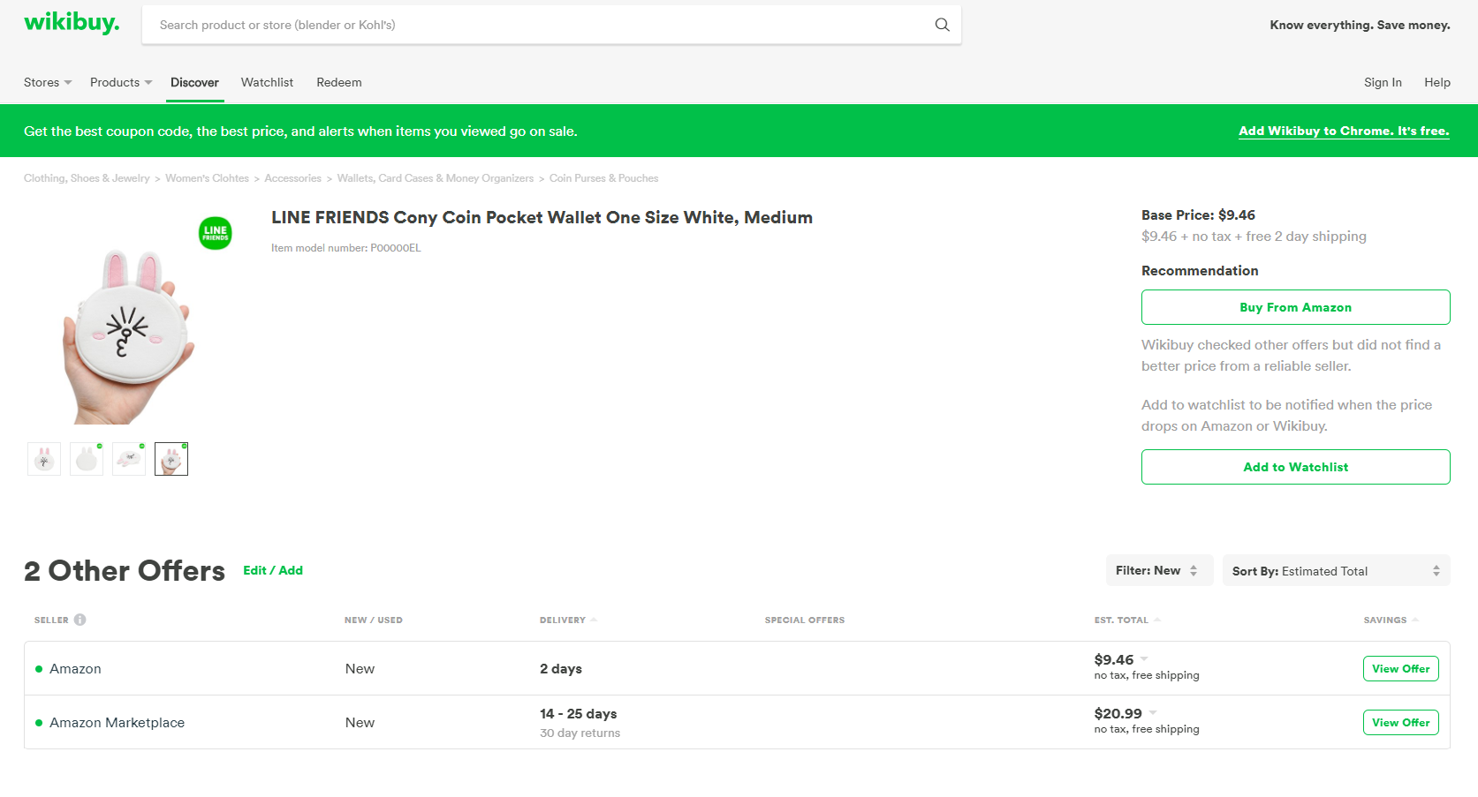Select the third product thumbnail

pyautogui.click(x=129, y=459)
